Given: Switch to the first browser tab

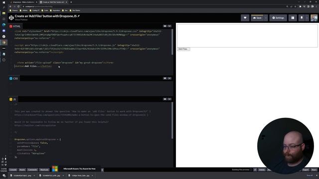Looking at the screenshot, I should pos(23,2).
